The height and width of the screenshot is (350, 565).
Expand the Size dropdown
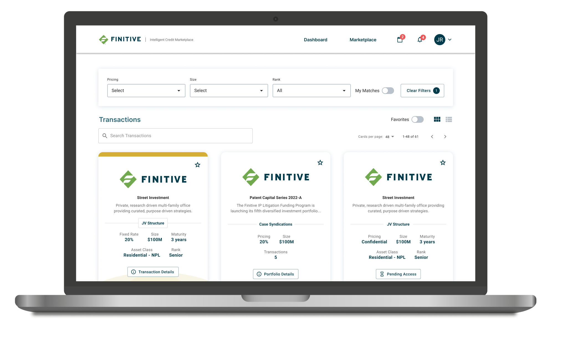pyautogui.click(x=228, y=90)
